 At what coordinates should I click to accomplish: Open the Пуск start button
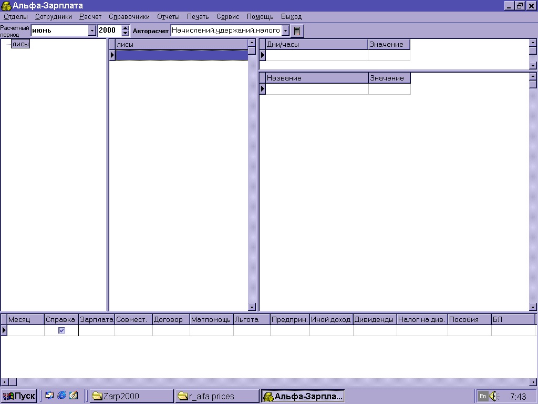(x=19, y=396)
